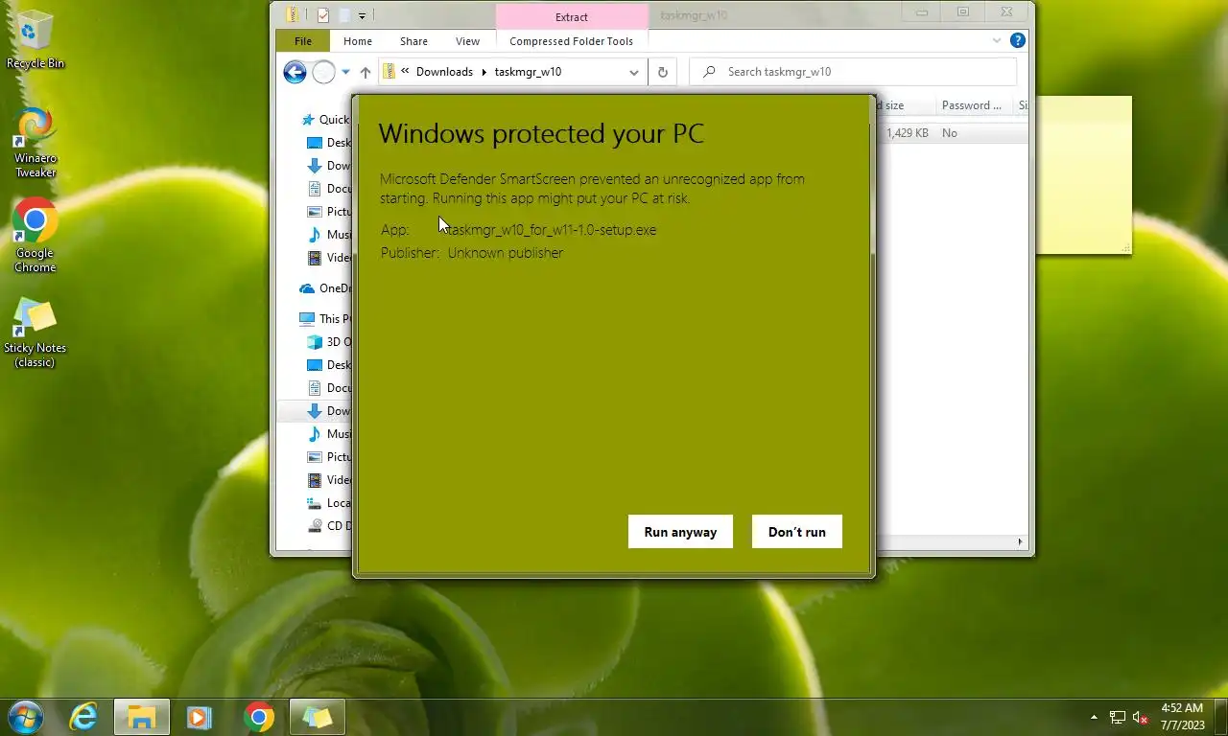Open network tray icon
The height and width of the screenshot is (736, 1228).
pyautogui.click(x=1118, y=717)
